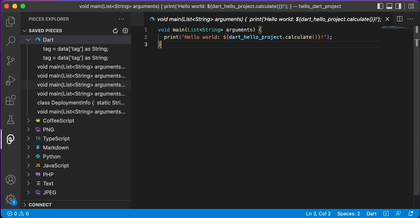Open the Testing flask view

[x=11, y=120]
